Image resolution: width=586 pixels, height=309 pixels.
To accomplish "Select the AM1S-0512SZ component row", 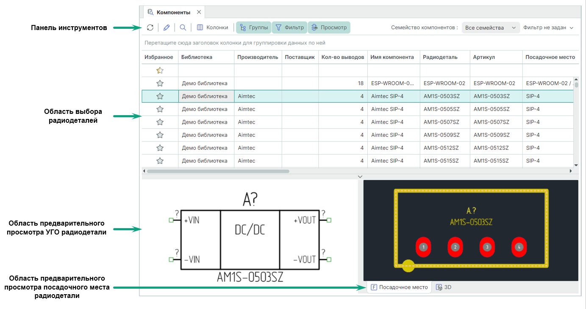I will pos(441,148).
